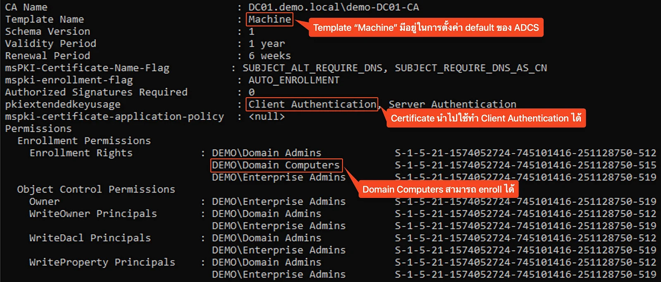The width and height of the screenshot is (661, 282).
Task: Select the SID on the WriteProperty Principals row
Action: point(525,262)
